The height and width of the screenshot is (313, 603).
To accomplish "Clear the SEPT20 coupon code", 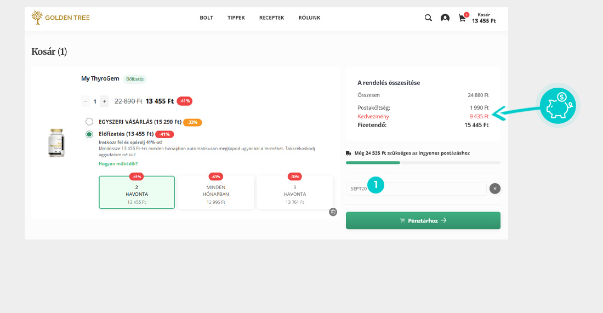I will point(494,189).
